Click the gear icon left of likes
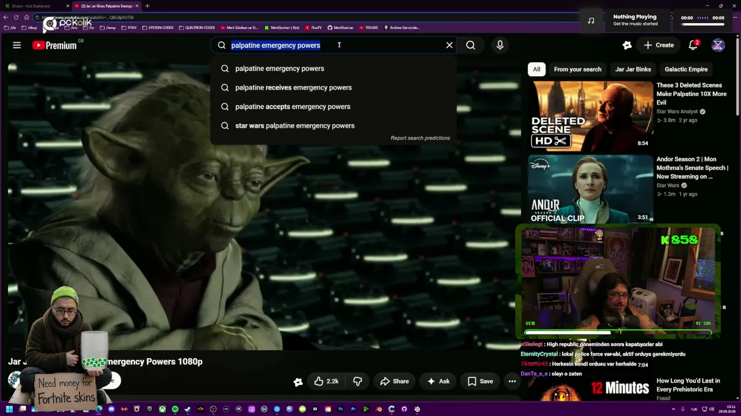The height and width of the screenshot is (416, 741). click(x=298, y=381)
